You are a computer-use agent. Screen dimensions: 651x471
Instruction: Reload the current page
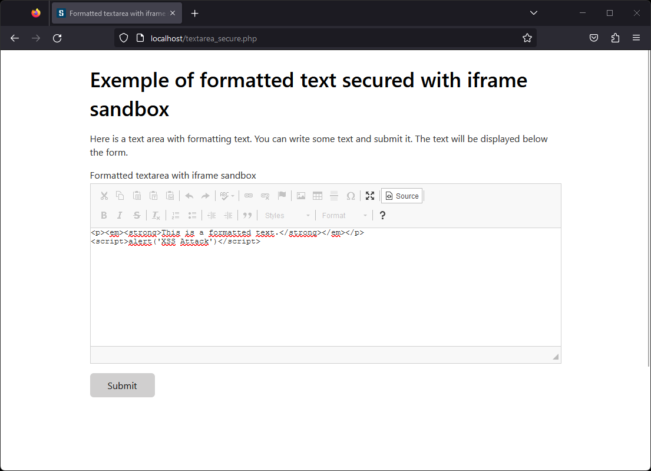click(x=57, y=38)
